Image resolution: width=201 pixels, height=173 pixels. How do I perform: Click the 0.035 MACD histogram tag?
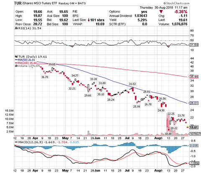click(194, 146)
